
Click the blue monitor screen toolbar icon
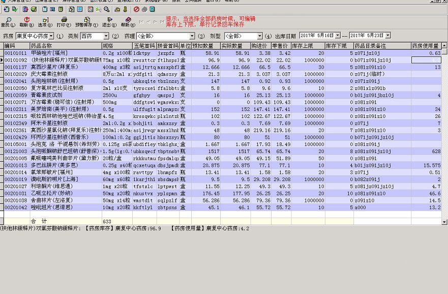click(52, 10)
